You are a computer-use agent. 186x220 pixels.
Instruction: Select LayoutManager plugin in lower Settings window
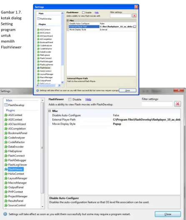coord(16,178)
